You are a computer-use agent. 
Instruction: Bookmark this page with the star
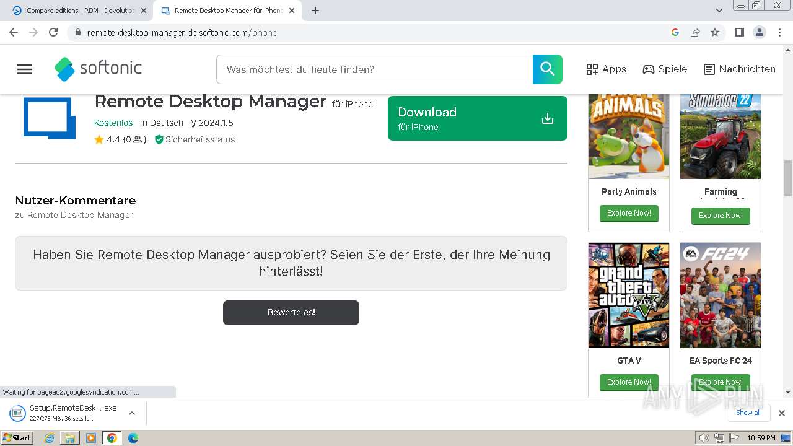[715, 32]
